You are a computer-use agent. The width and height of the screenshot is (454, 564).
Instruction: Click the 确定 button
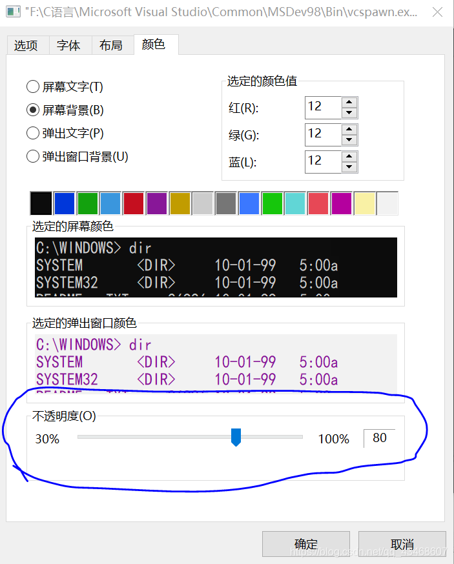306,544
